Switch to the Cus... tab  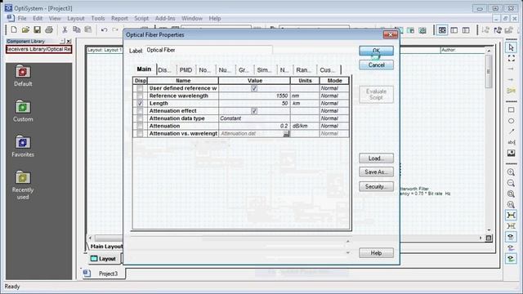tap(328, 70)
